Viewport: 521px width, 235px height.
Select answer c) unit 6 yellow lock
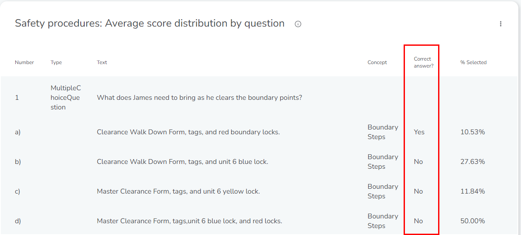pos(178,191)
